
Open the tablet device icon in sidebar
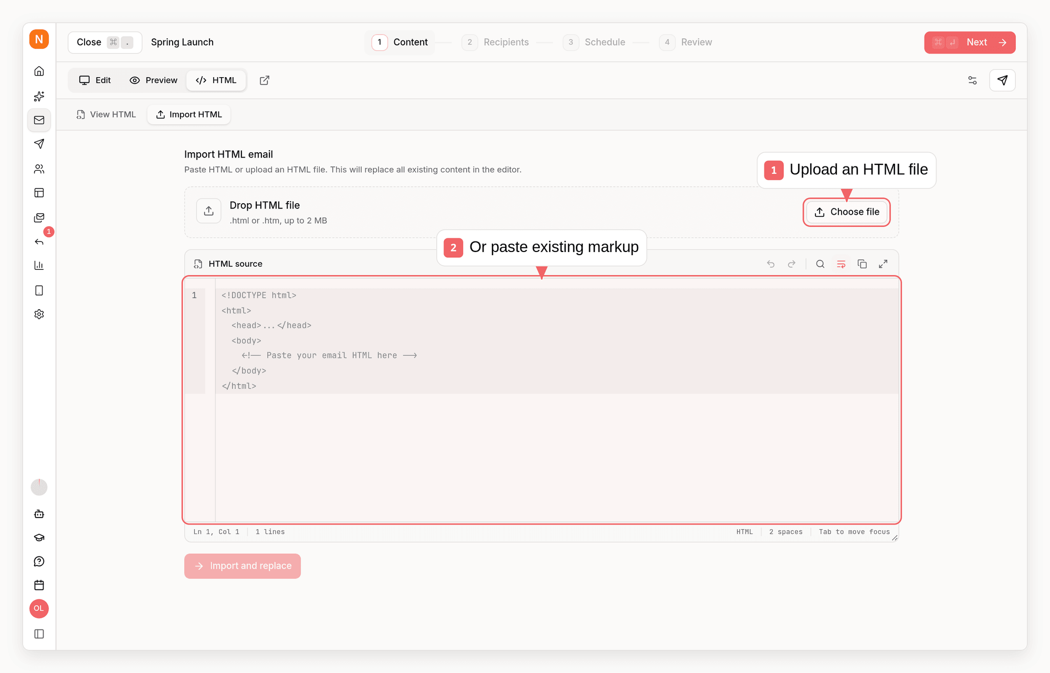[39, 290]
